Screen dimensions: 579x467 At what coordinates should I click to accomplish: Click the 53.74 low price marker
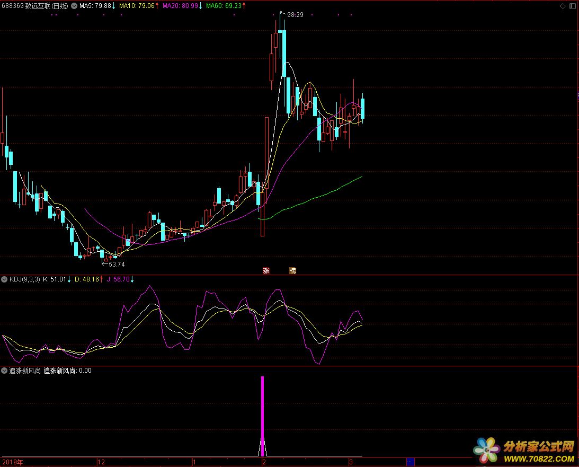tap(116, 264)
